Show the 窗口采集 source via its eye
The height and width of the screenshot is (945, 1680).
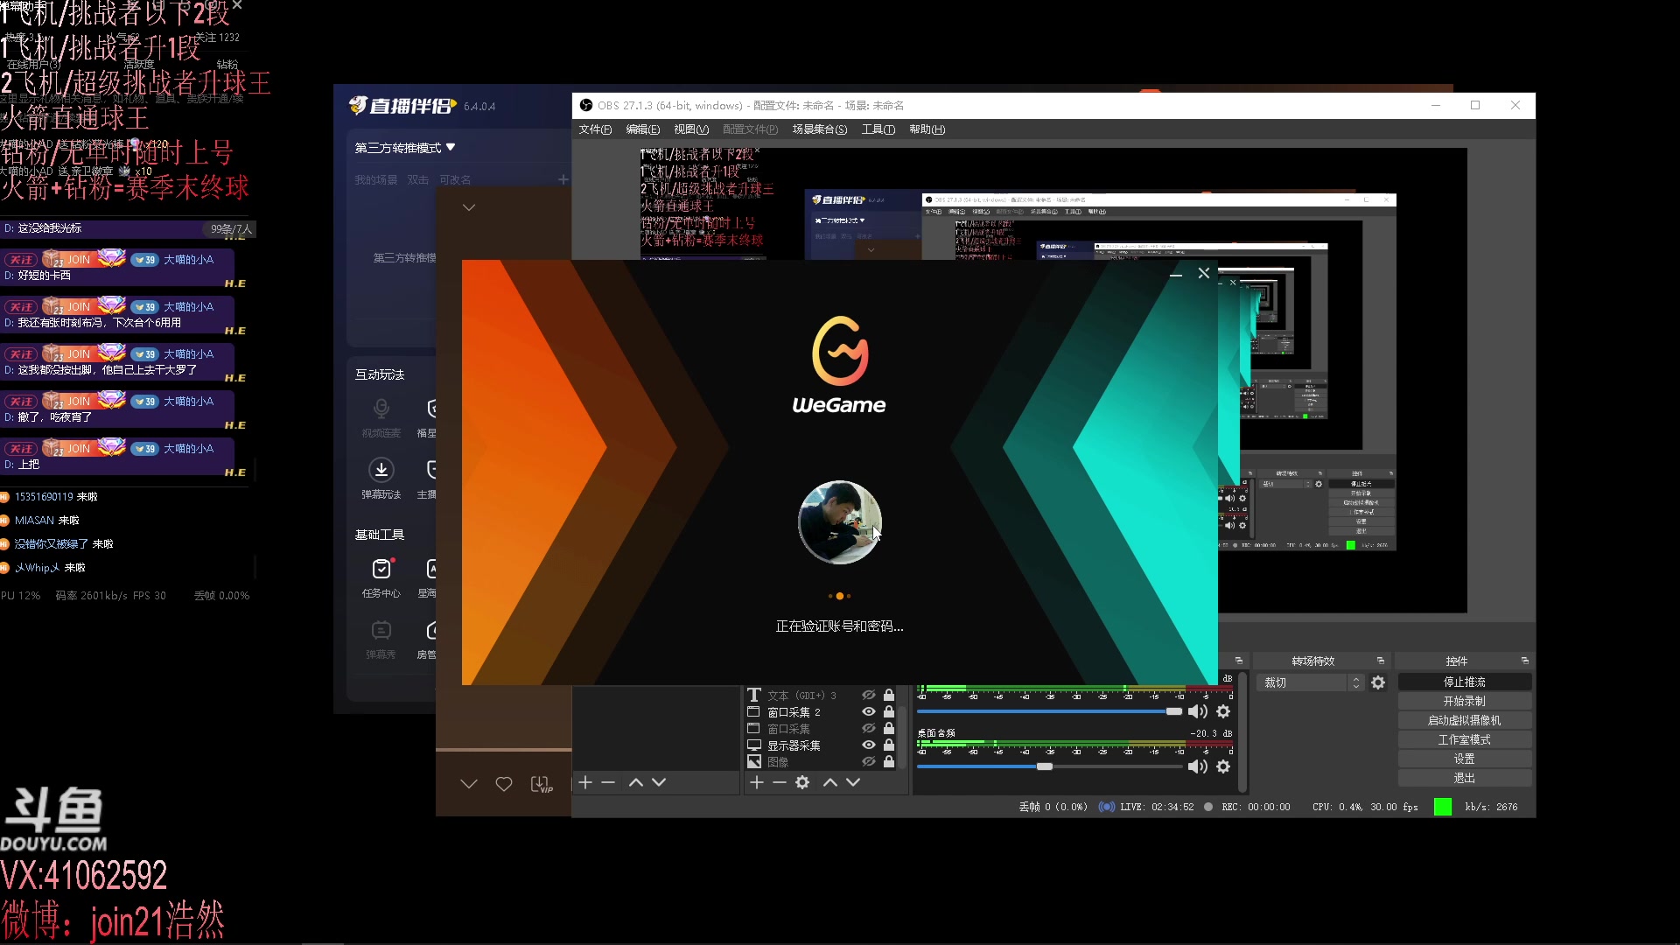click(x=869, y=728)
